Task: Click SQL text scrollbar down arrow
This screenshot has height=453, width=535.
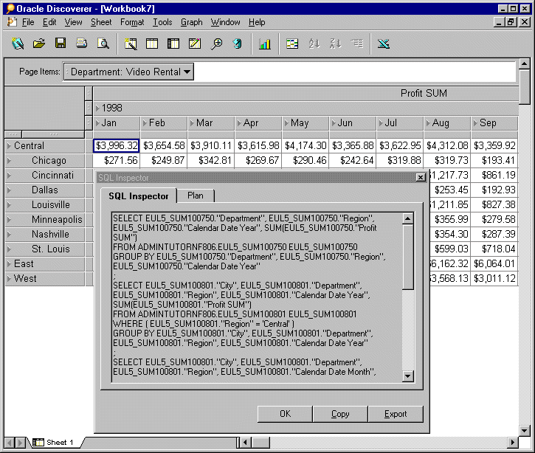Action: 408,376
